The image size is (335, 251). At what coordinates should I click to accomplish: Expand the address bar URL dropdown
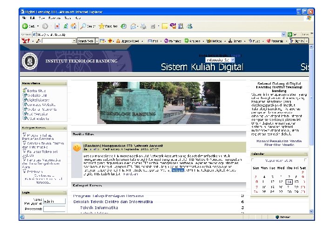[x=283, y=34]
